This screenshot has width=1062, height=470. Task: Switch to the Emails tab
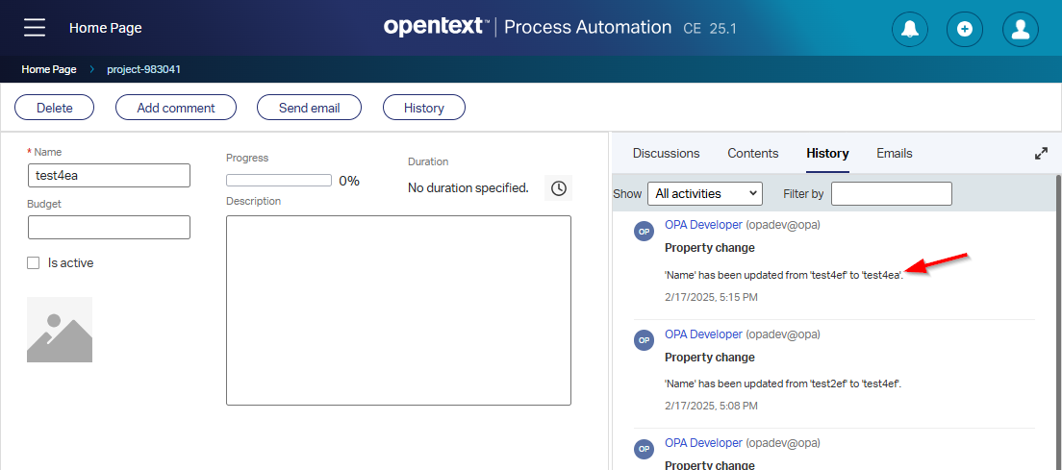(894, 153)
